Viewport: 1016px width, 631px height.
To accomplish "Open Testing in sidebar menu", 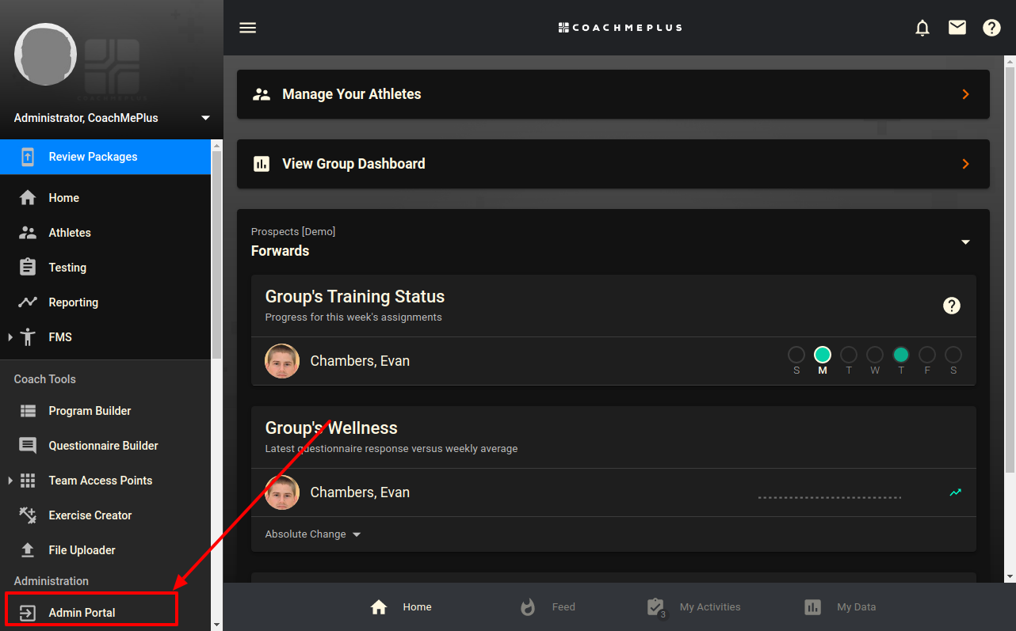I will tap(105, 268).
